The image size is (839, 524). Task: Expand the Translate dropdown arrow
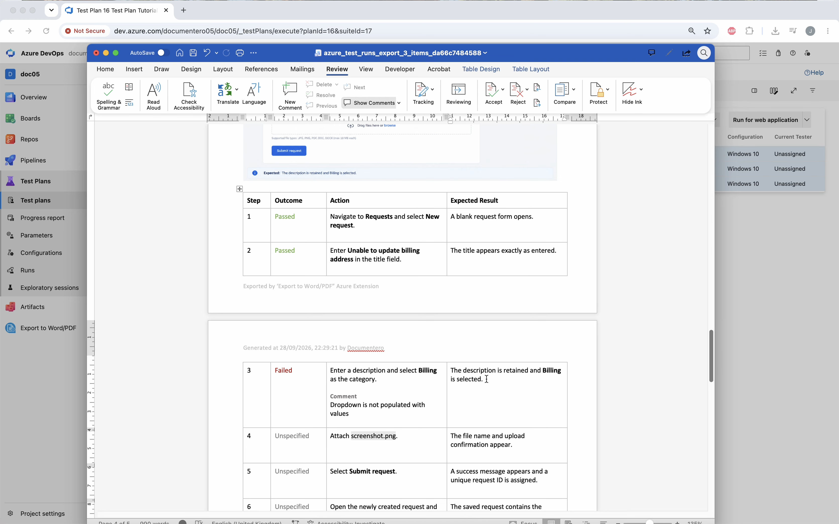click(237, 89)
